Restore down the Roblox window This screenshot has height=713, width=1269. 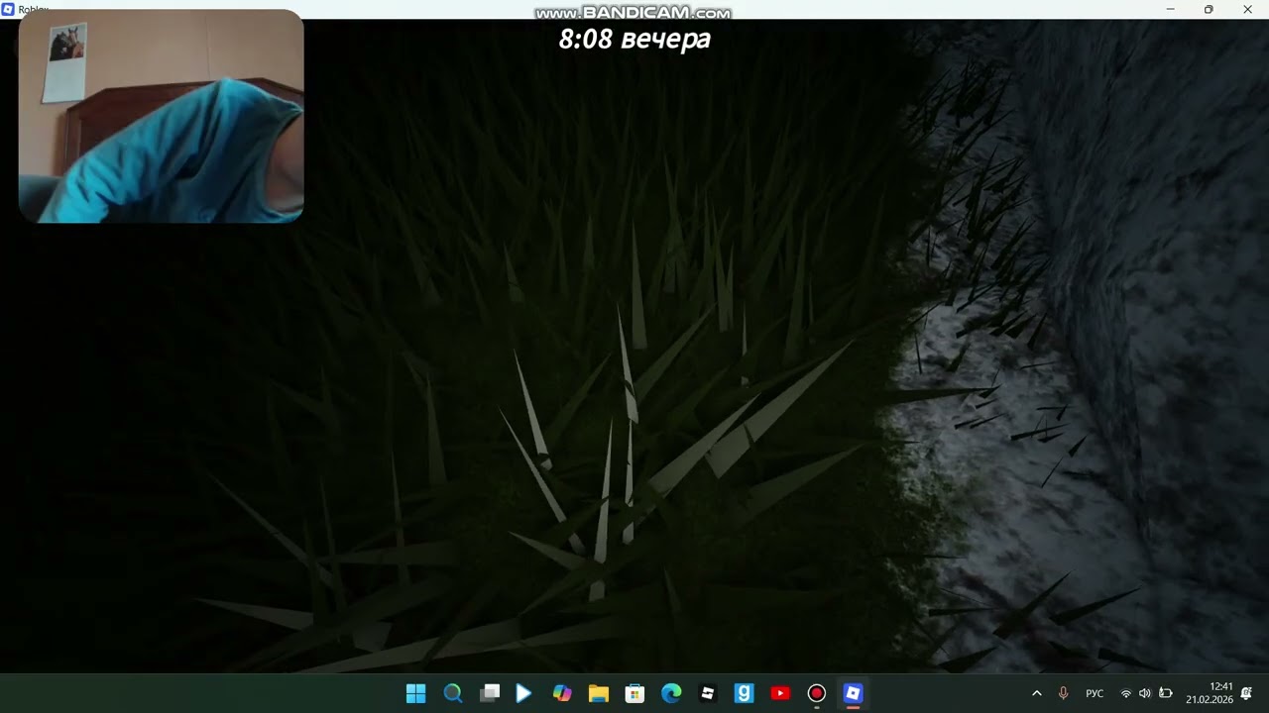1209,9
